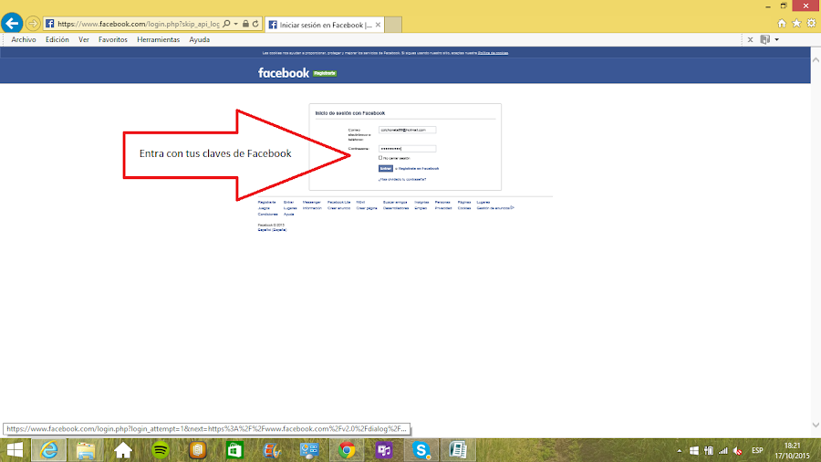The width and height of the screenshot is (821, 462).
Task: Click the scrollbar up arrow
Action: point(816,60)
